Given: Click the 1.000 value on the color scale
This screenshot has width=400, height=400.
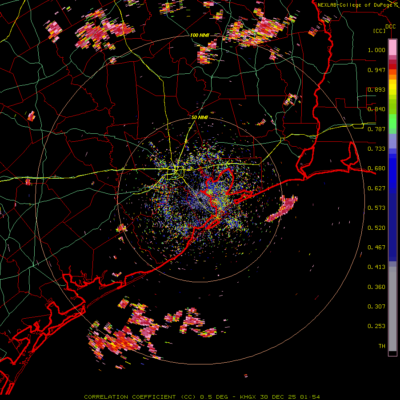Looking at the screenshot, I should pyautogui.click(x=376, y=50).
